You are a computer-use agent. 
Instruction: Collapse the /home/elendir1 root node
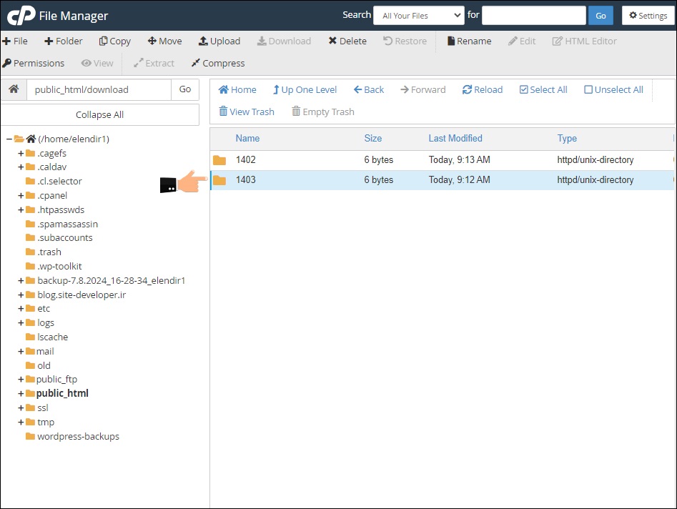tap(9, 139)
